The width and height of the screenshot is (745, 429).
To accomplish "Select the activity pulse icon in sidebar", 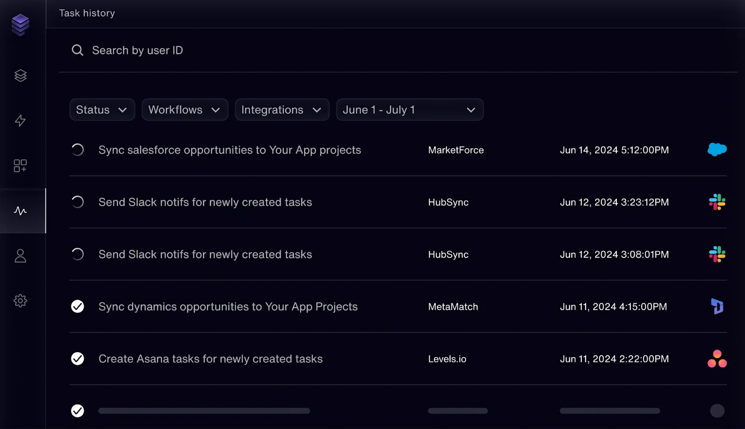I will tap(20, 211).
